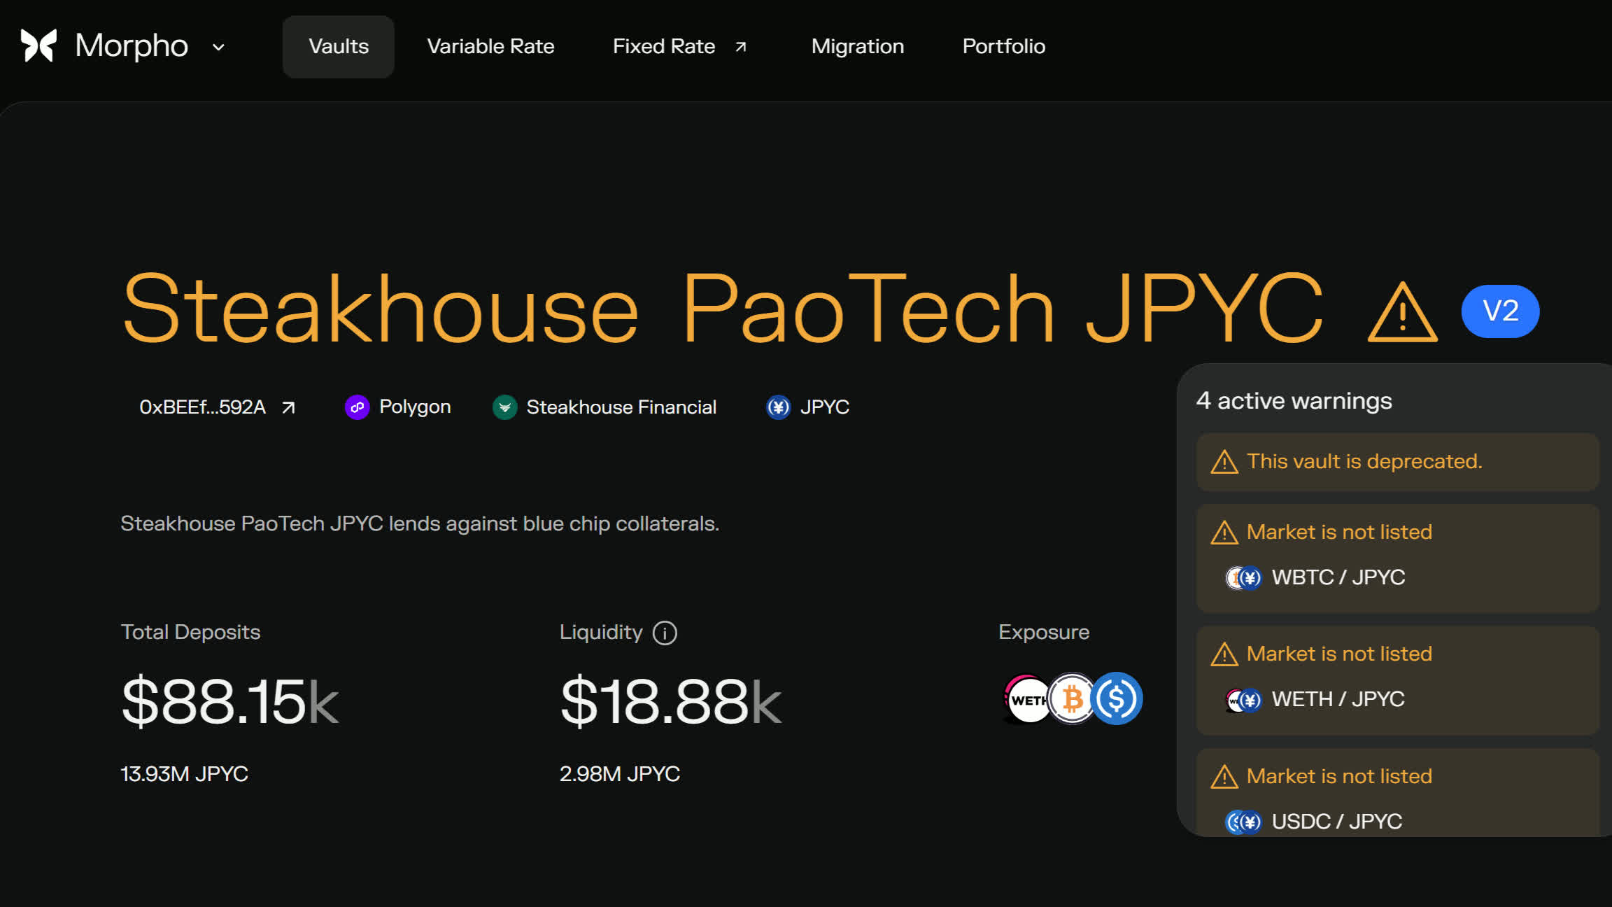Screen dimensions: 1612x907
Task: Select the JPYC asset label
Action: coord(825,407)
